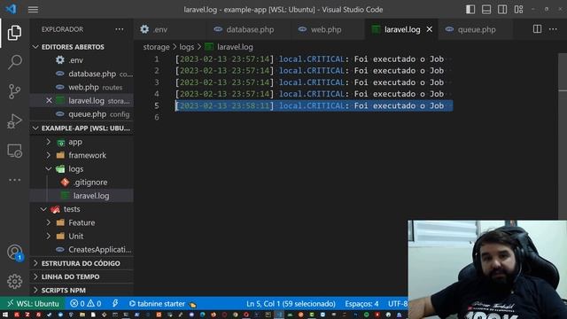Toggle the secondary side bar layout icon
This screenshot has height=319, width=567.
pyautogui.click(x=502, y=10)
